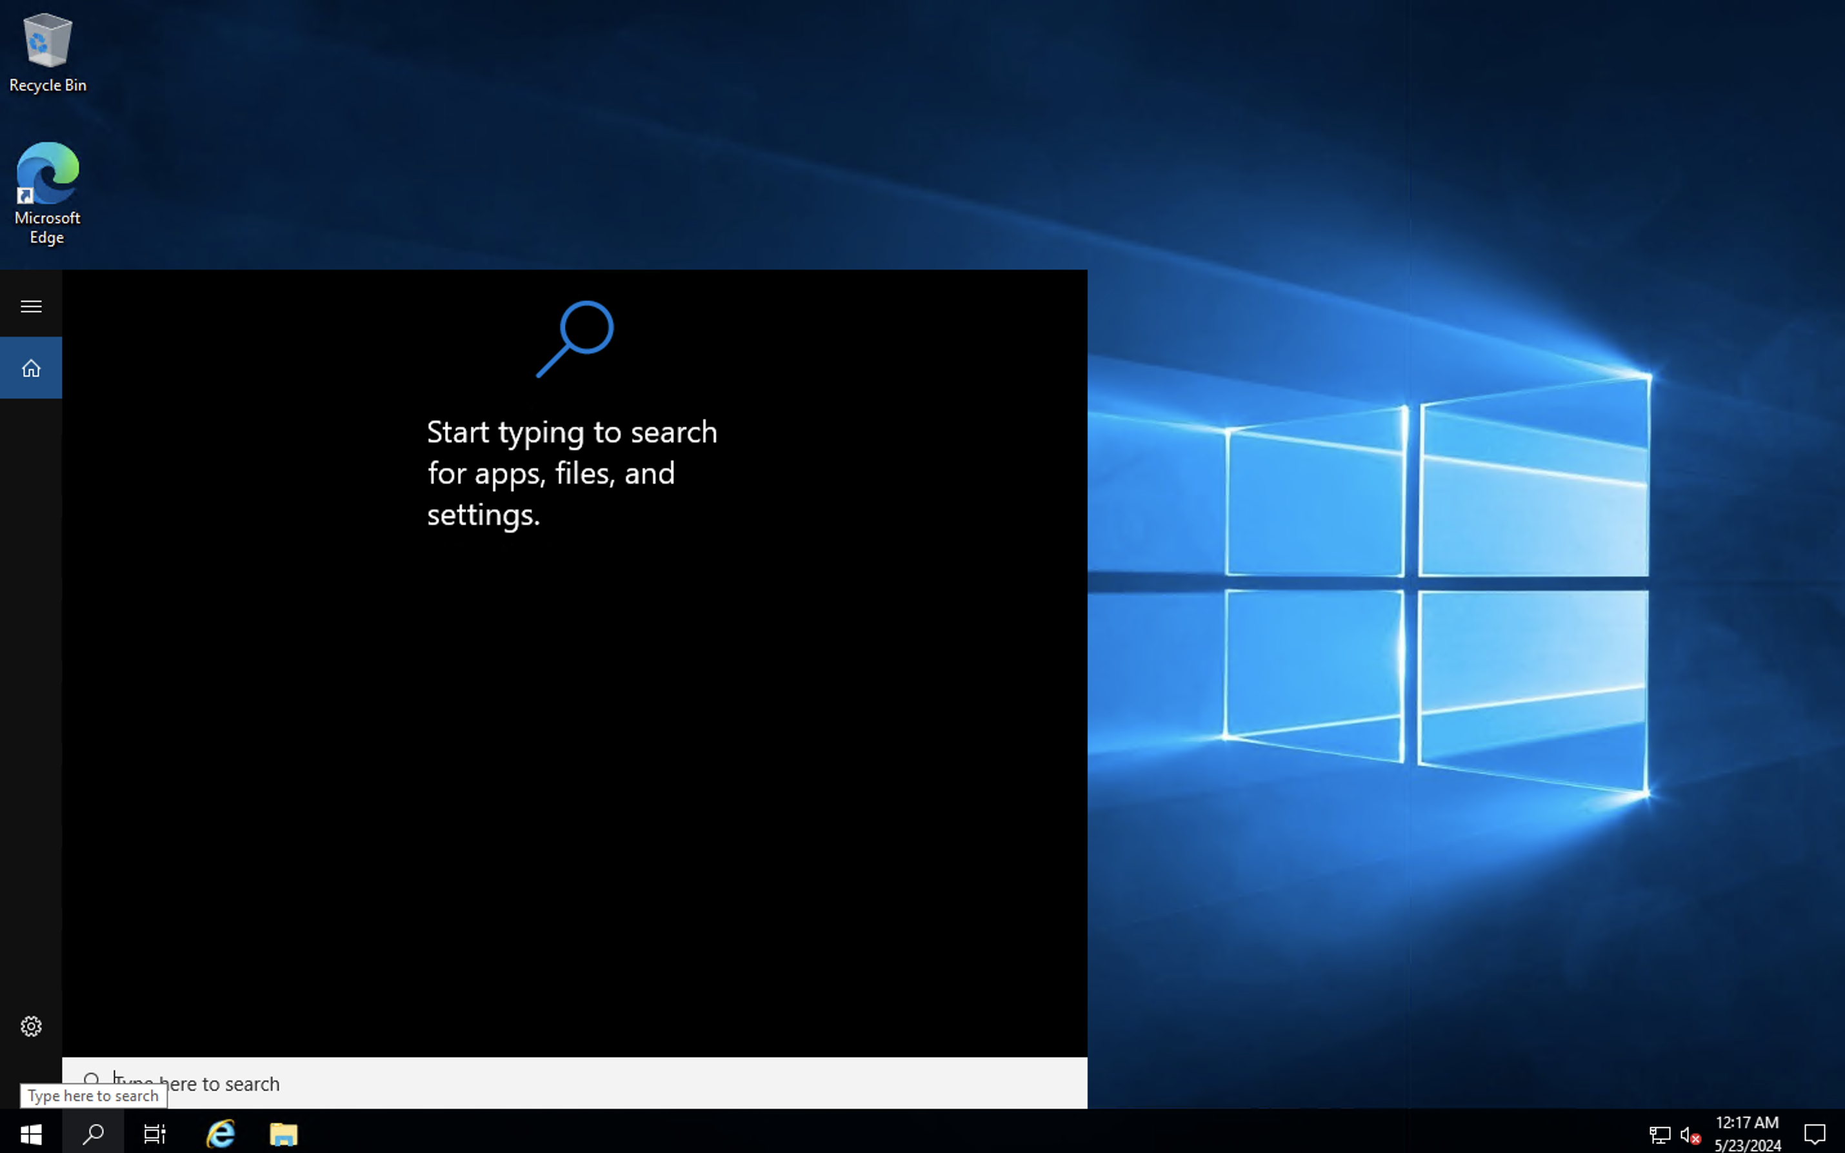Open the clock and date flyout
The width and height of the screenshot is (1845, 1153).
[1746, 1133]
